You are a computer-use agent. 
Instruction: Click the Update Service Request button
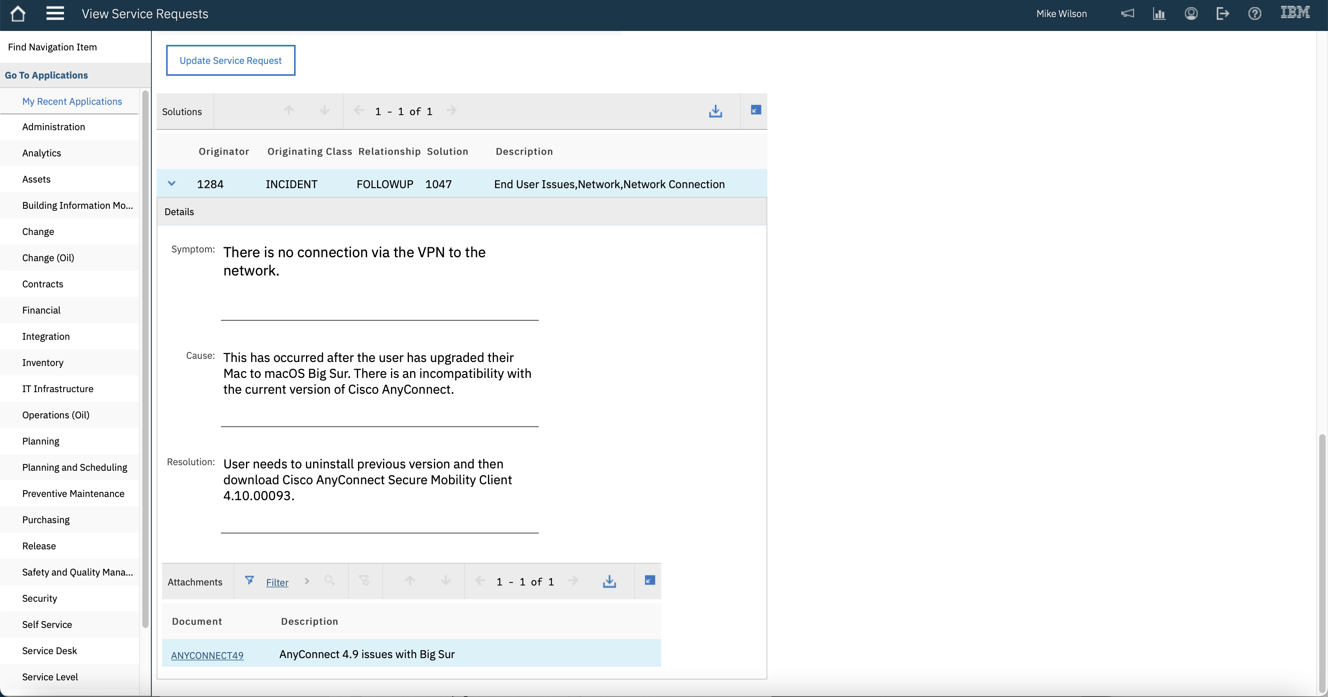point(230,61)
